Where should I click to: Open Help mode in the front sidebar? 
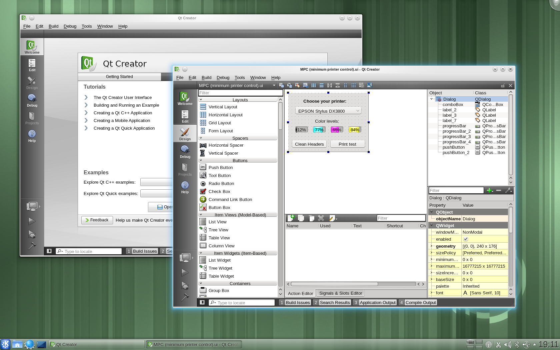pos(185,187)
